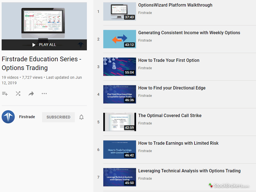Click Generating Consistent Income with Weekly Options

tap(189, 33)
